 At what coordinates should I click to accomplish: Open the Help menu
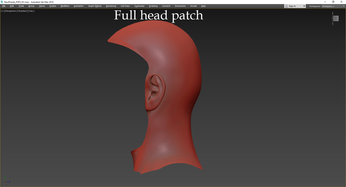pyautogui.click(x=203, y=6)
